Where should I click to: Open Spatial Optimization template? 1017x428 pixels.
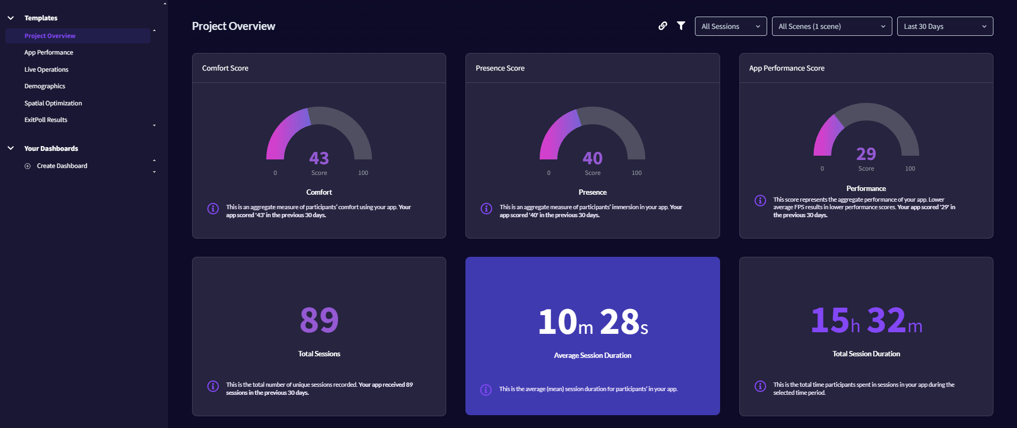pyautogui.click(x=53, y=103)
